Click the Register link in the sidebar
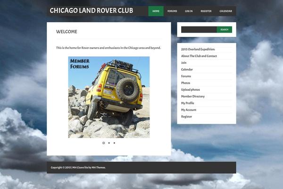 186,117
